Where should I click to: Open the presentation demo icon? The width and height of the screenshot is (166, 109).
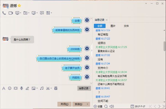(17, 13)
